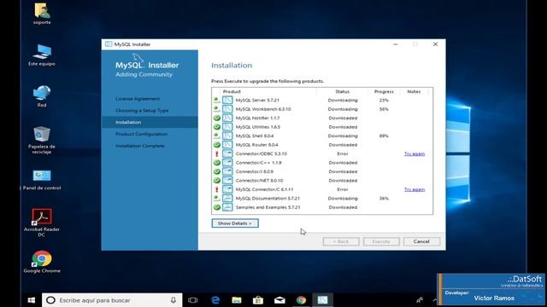Viewport: 547px width, 307px height.
Task: Click Try again for Connector/ODBC
Action: coord(415,153)
